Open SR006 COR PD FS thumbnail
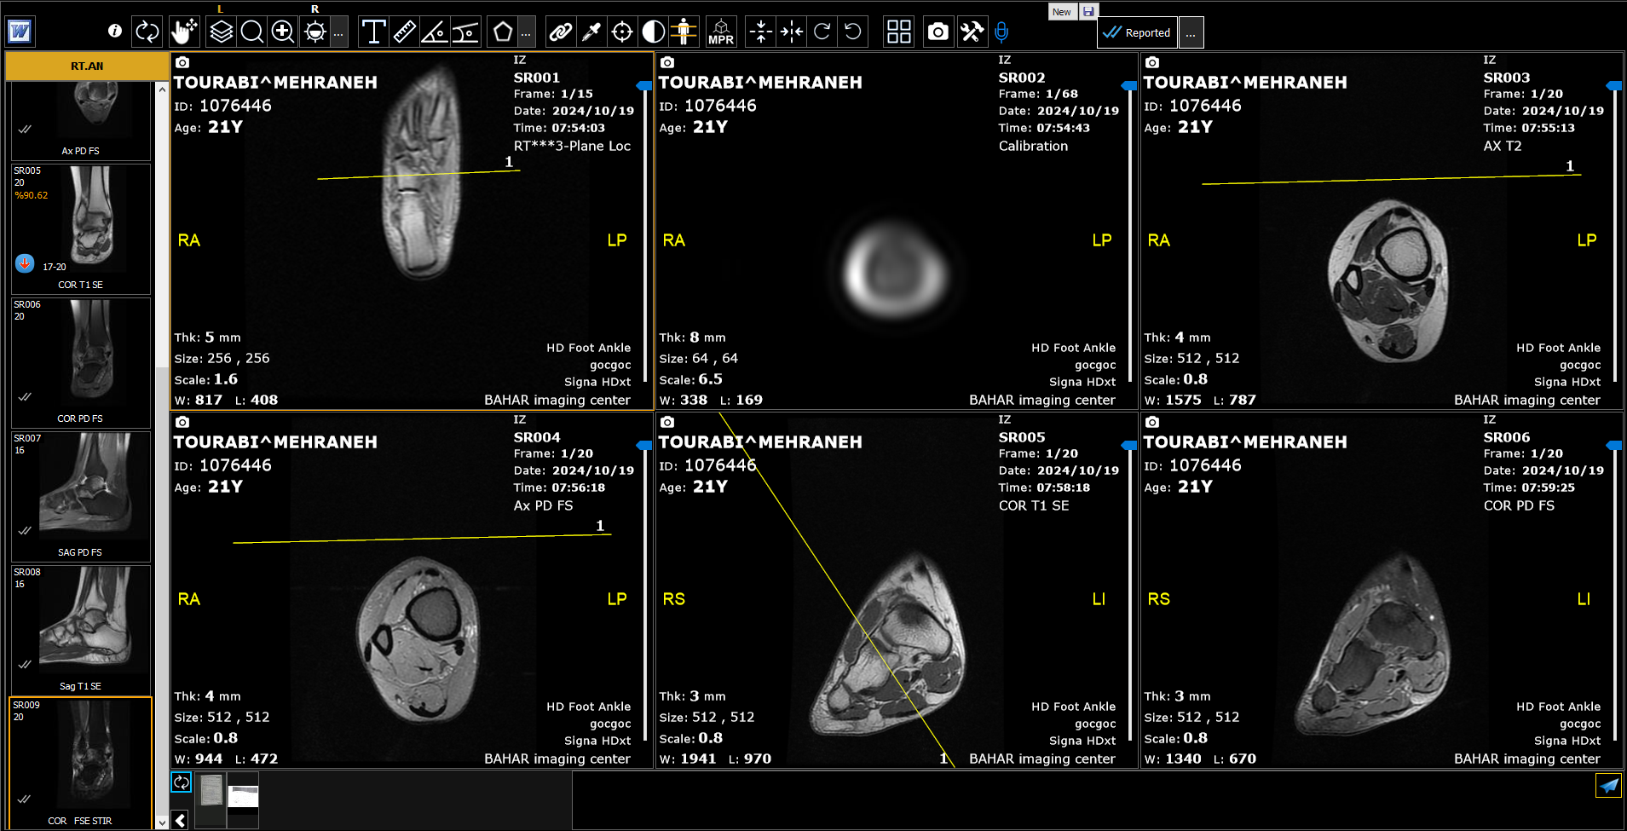Viewport: 1627px width, 831px height. (x=81, y=362)
